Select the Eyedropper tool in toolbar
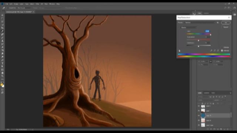 pos(2,31)
